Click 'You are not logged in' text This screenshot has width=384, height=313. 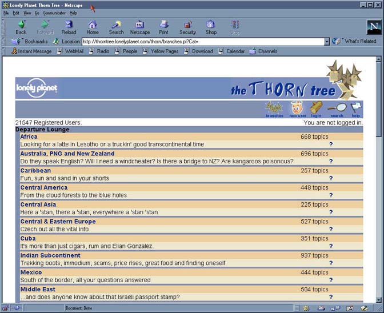pyautogui.click(x=333, y=123)
